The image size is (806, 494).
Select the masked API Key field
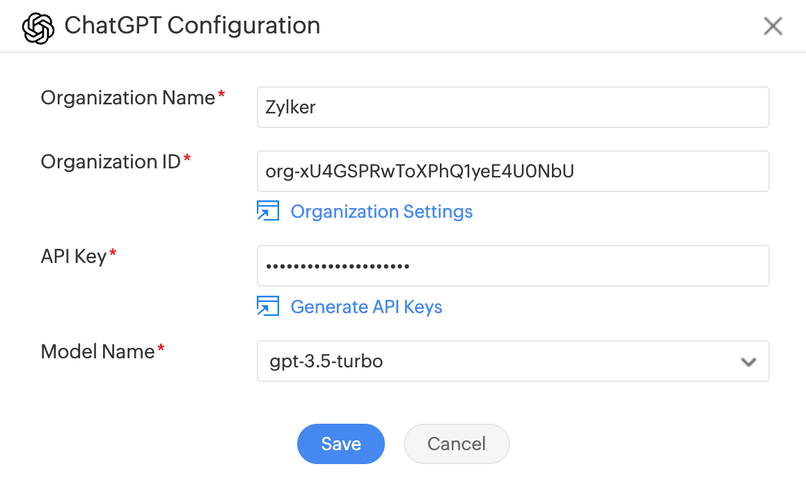pyautogui.click(x=513, y=266)
